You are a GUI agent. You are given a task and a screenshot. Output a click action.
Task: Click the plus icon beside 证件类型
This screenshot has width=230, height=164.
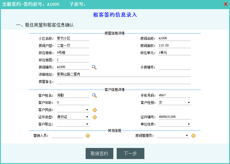click(95, 117)
